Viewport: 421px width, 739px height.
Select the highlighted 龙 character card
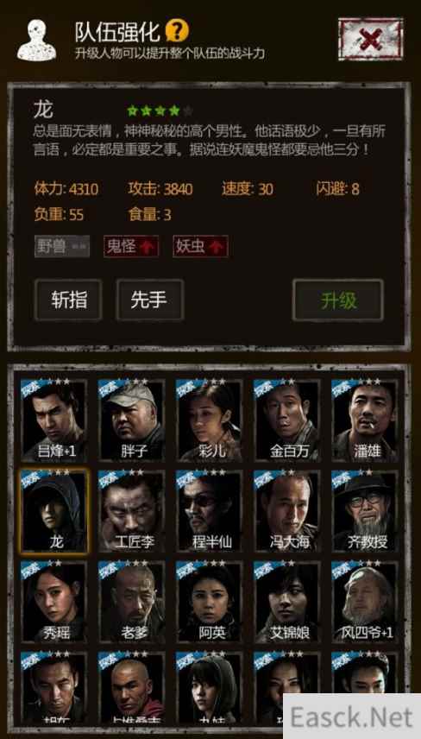[54, 511]
